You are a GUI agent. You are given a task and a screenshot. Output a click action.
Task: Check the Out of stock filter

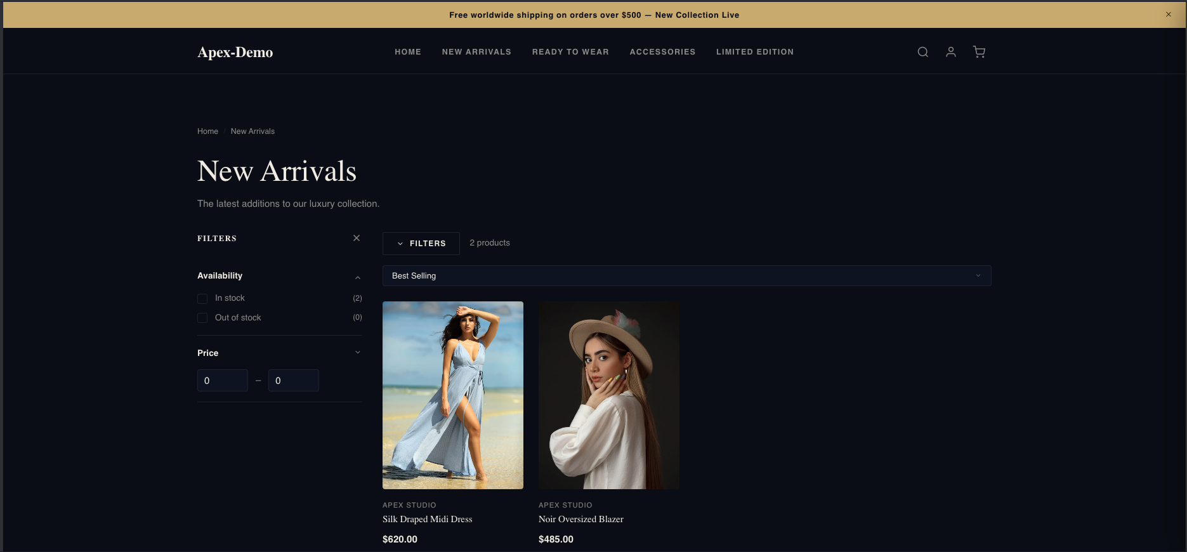202,318
